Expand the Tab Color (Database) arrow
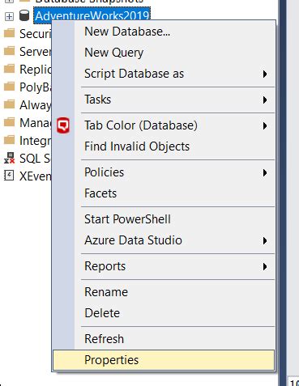Viewport: 299px width, 386px height. point(265,126)
